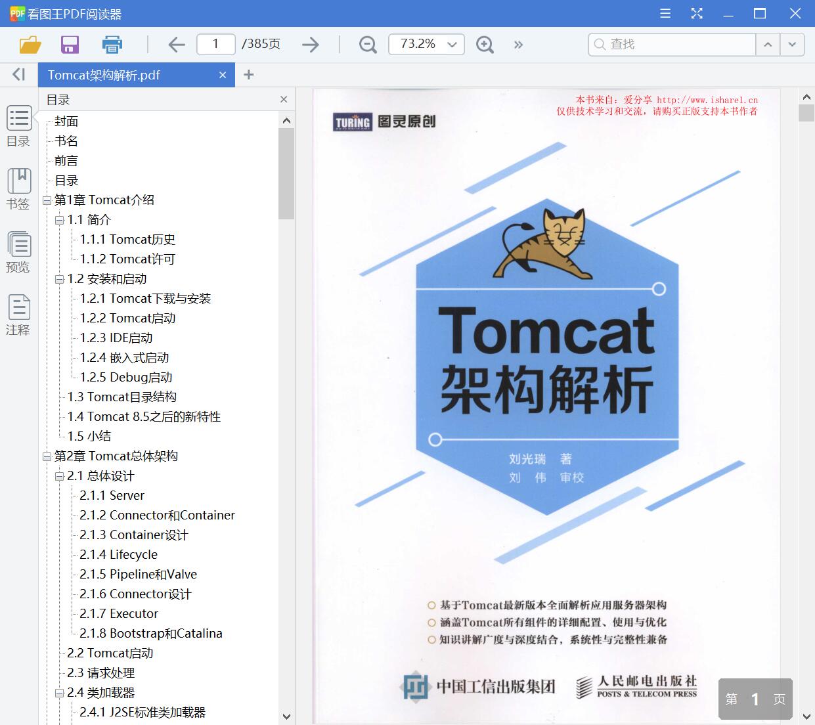Print the PDF document
Screen dimensions: 815x725
click(112, 45)
